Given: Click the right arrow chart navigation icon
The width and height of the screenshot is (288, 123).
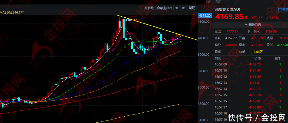Looking at the screenshot, I should pyautogui.click(x=183, y=8).
